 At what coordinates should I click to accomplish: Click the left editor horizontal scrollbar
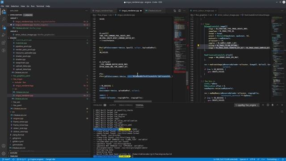[x=133, y=102]
